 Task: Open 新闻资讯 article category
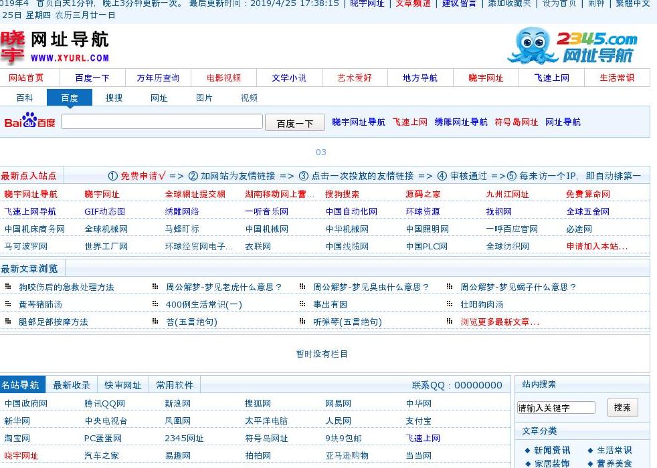[x=552, y=451]
